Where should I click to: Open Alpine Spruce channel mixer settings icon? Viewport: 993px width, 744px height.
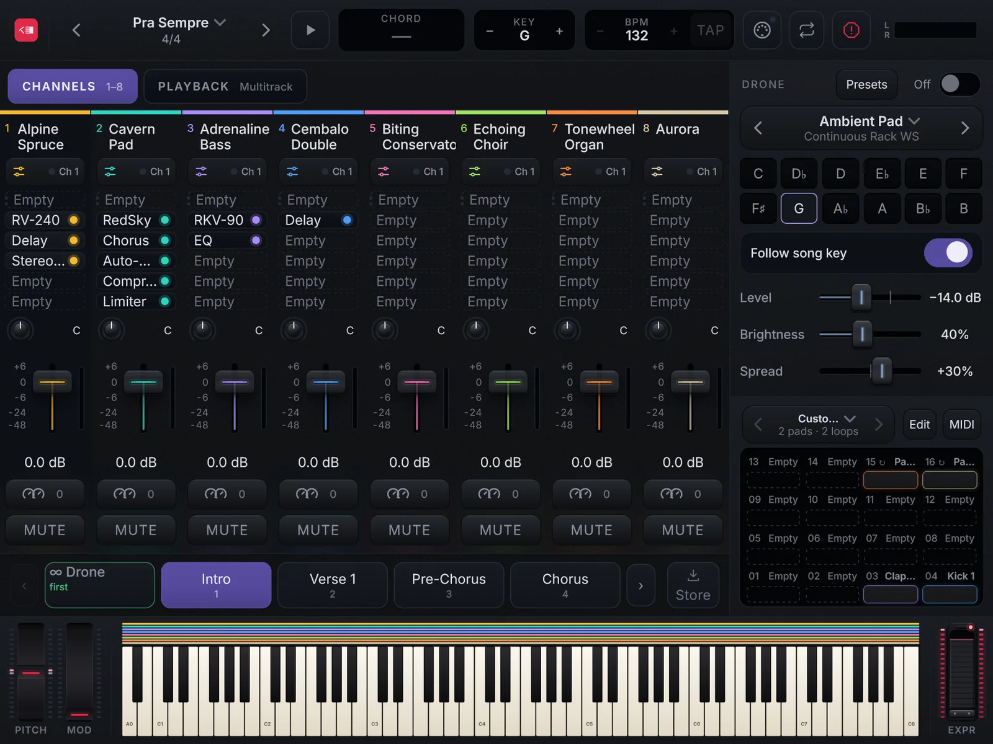point(19,172)
